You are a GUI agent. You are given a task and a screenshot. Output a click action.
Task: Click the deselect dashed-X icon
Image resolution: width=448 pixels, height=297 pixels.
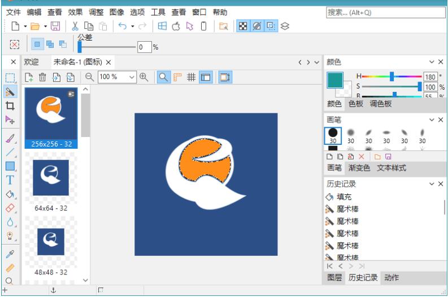coord(15,45)
